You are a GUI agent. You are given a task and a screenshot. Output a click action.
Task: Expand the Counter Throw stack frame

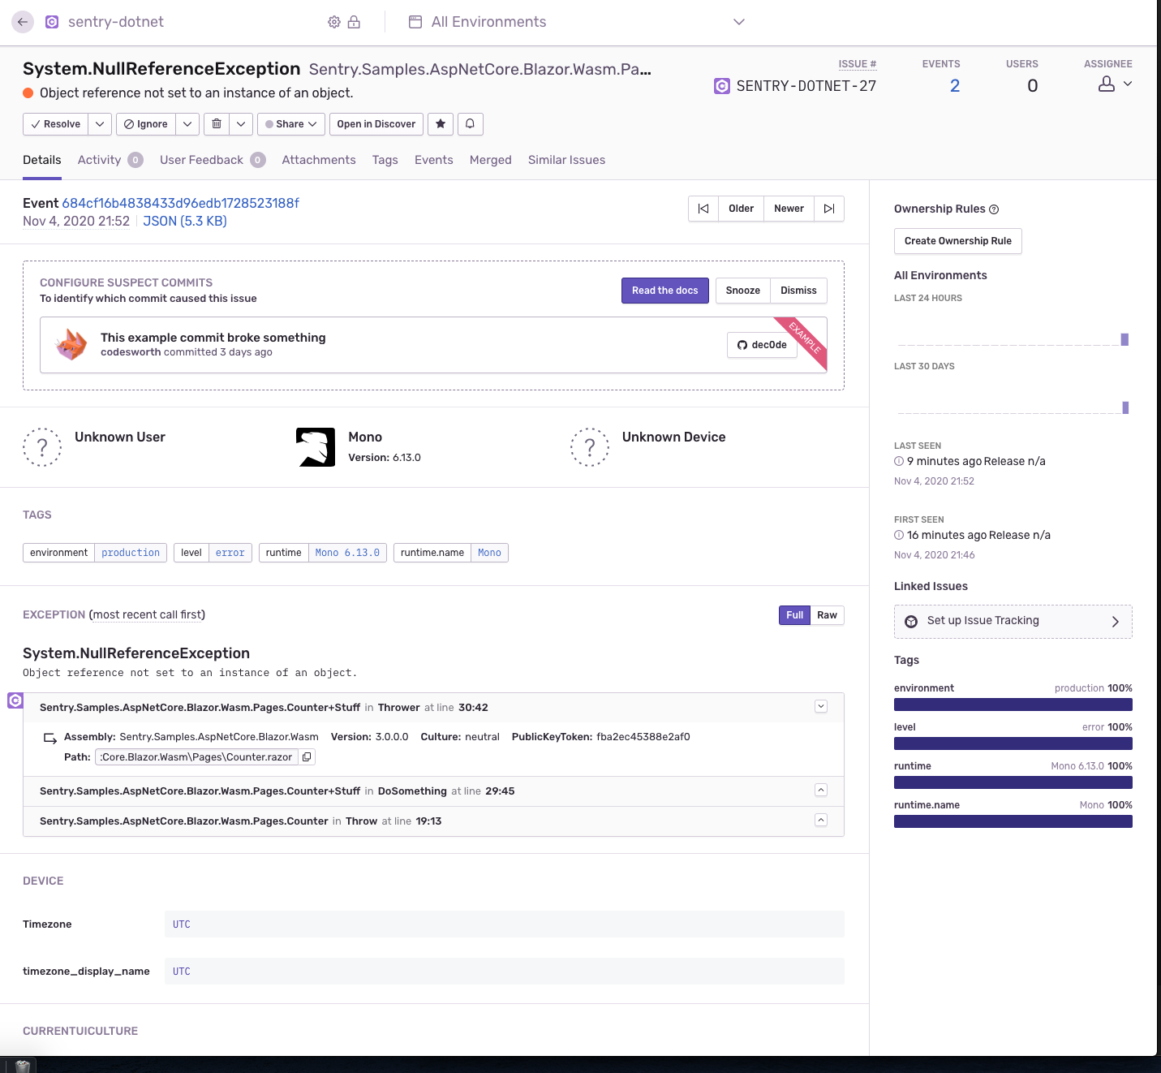pyautogui.click(x=821, y=821)
